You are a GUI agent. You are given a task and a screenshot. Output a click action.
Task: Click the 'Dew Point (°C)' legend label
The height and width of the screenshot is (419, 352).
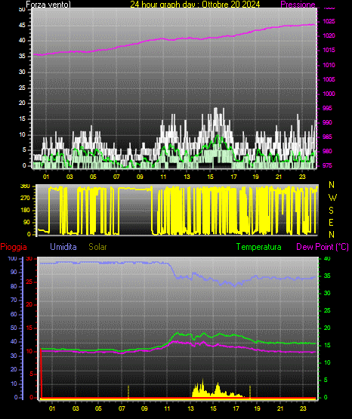pyautogui.click(x=323, y=247)
